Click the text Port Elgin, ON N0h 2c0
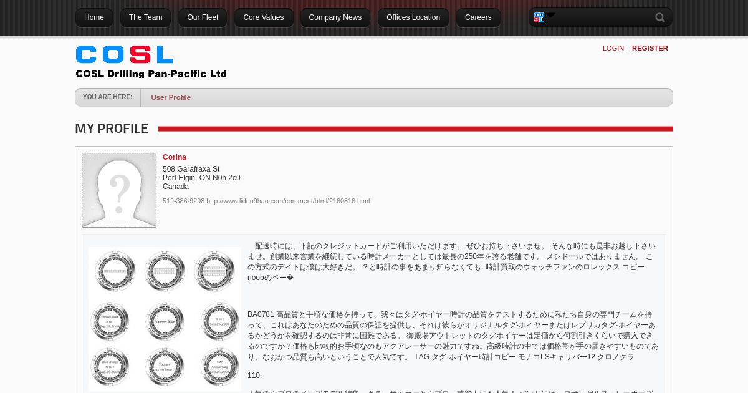The image size is (748, 393). (201, 178)
